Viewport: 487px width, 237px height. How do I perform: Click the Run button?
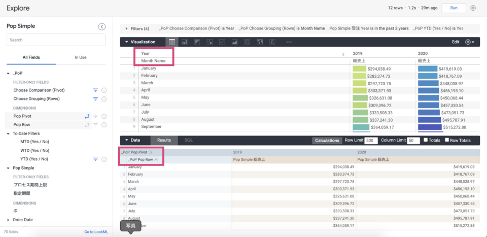454,8
